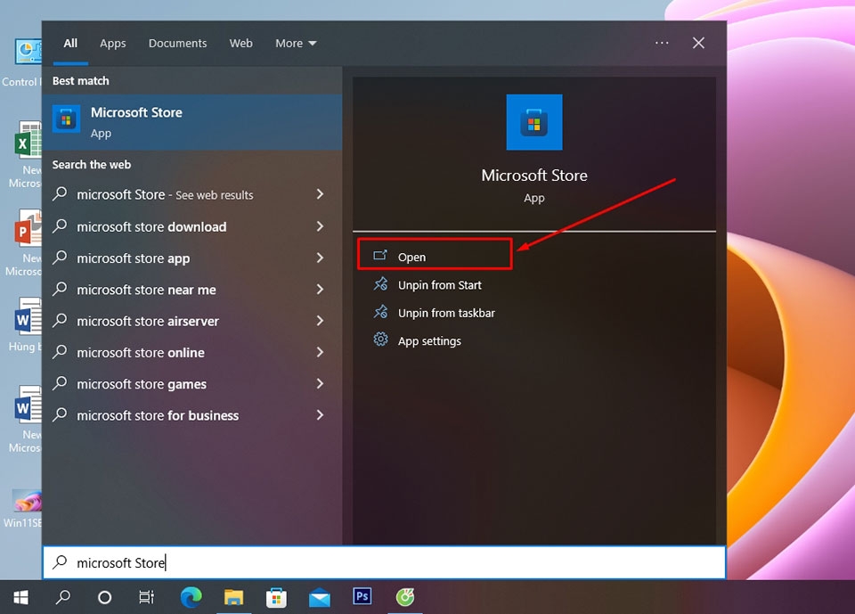The width and height of the screenshot is (855, 614).
Task: Open the PowerPoint desktop shortcut
Action: click(29, 227)
